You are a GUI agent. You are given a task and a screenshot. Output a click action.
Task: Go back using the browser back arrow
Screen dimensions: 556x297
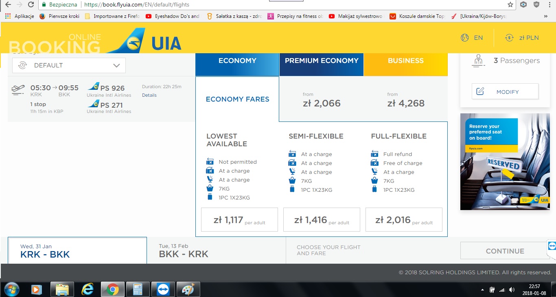tap(7, 4)
